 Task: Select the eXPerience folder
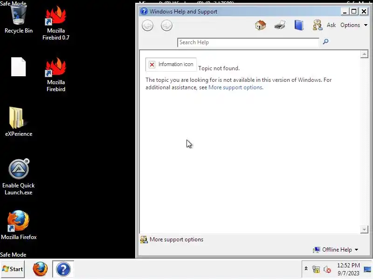pyautogui.click(x=19, y=122)
